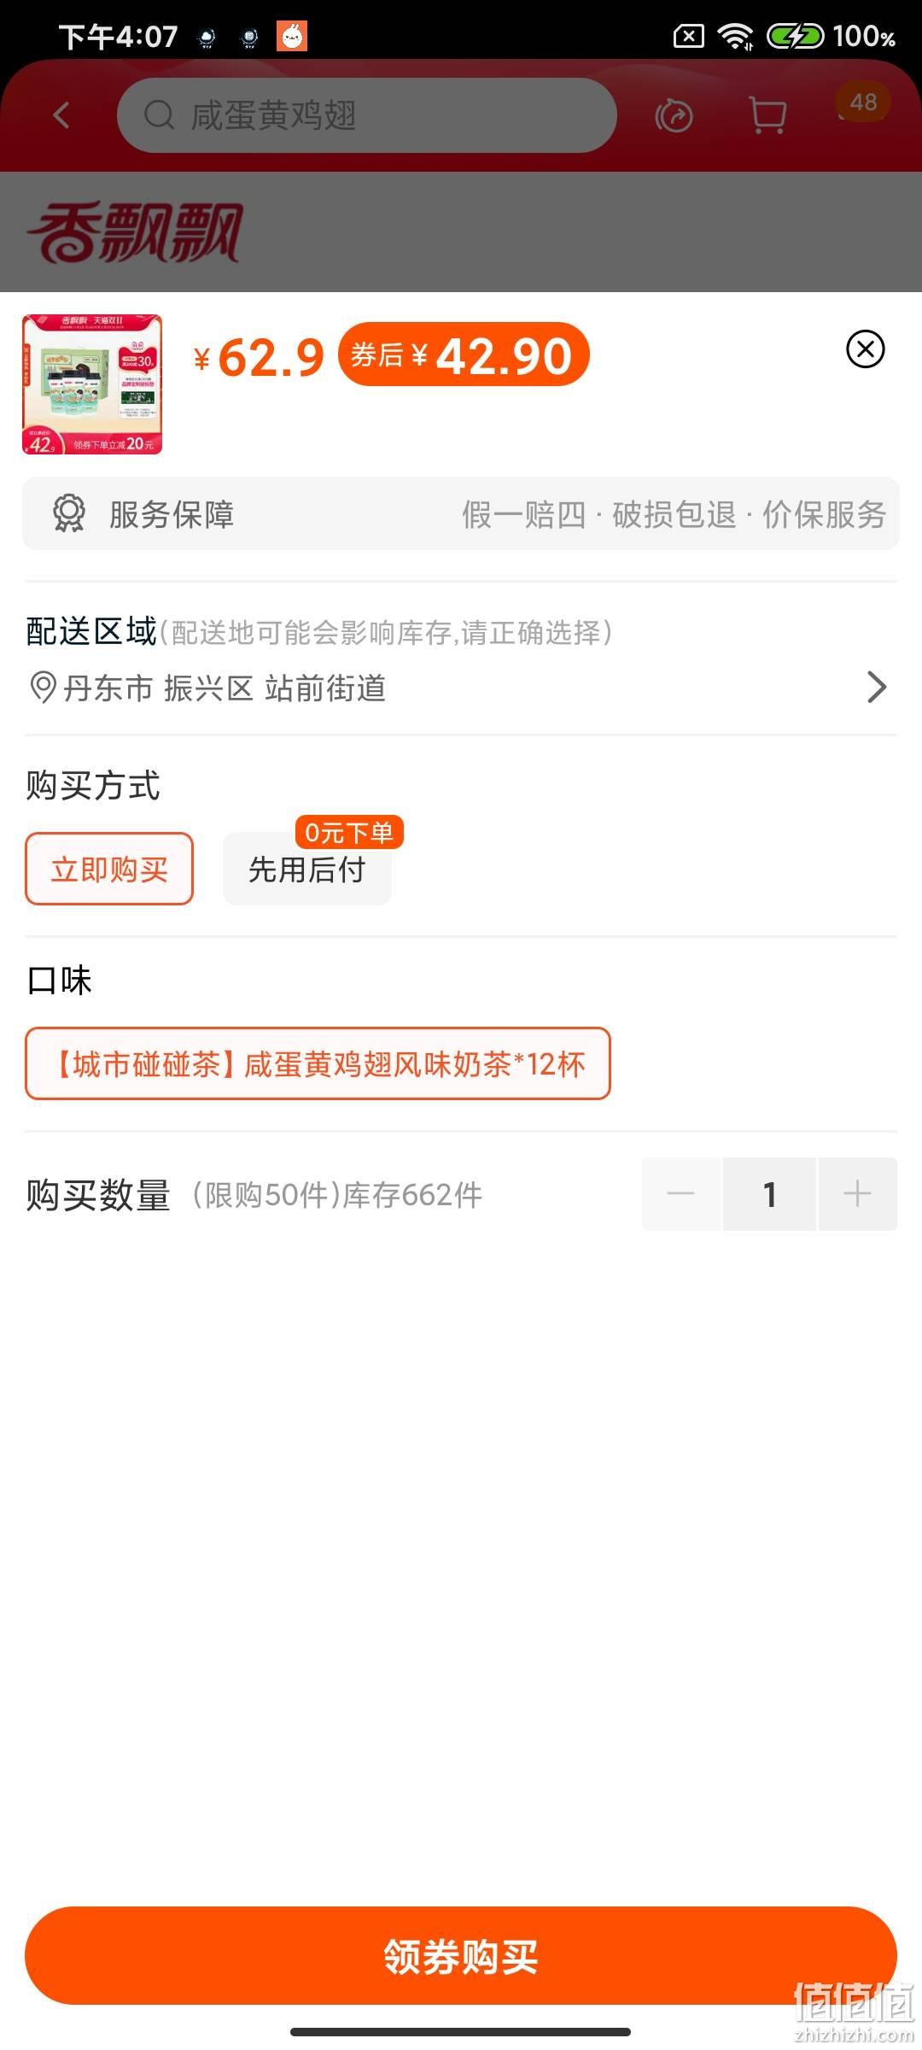Open the orange app notification icon

coord(292,36)
